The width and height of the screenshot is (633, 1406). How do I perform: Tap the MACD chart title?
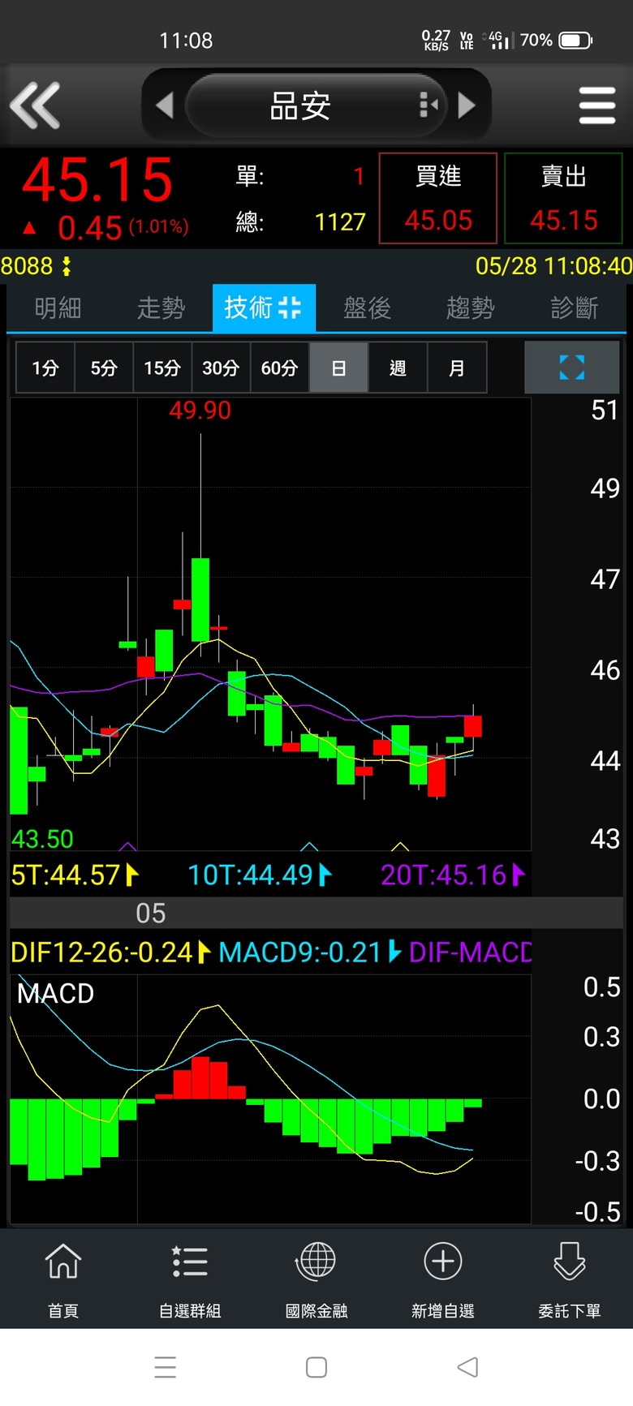click(56, 993)
